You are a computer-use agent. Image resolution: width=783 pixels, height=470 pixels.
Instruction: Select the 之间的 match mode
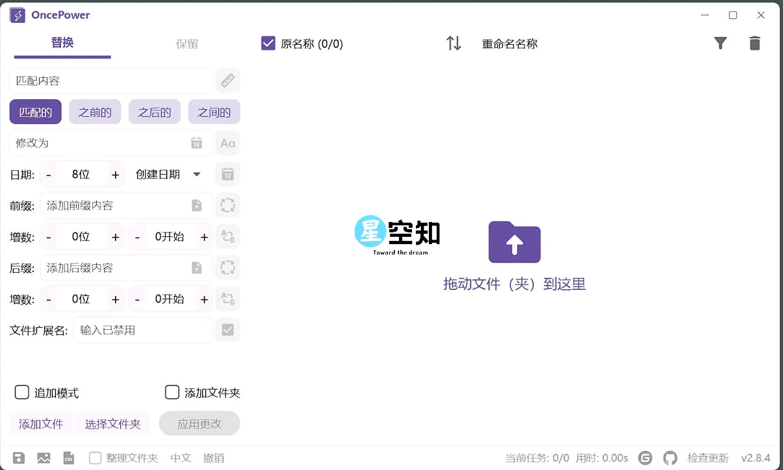[214, 112]
